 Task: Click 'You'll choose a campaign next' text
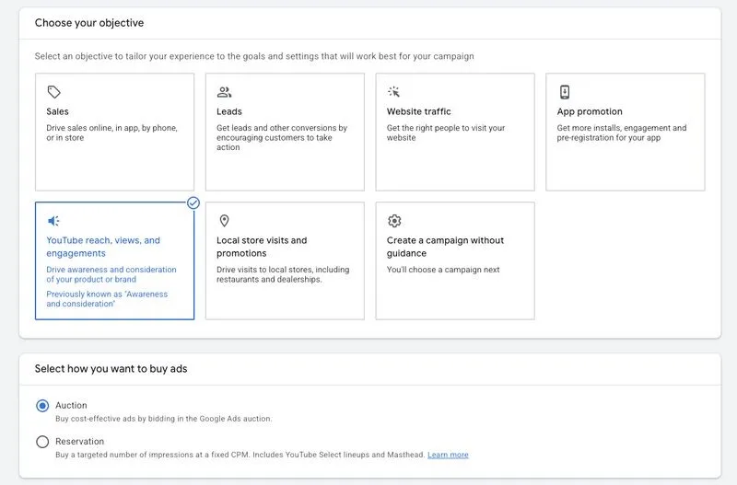(443, 270)
